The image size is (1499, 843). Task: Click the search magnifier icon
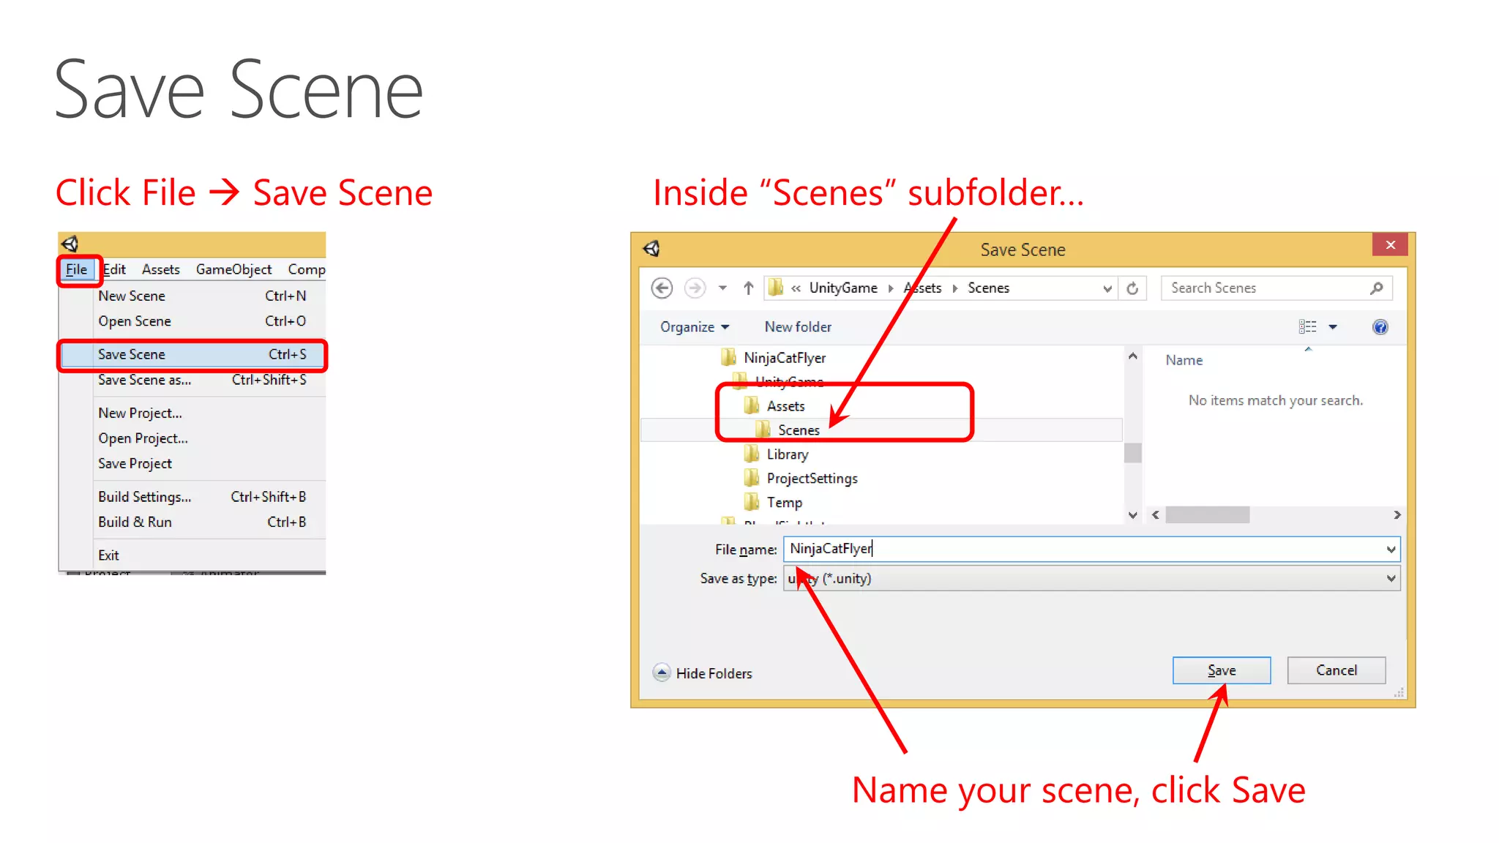[x=1377, y=288]
